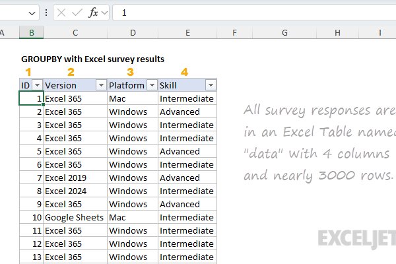Select the 'Mac' cell in row ID 10
Image resolution: width=396 pixels, height=264 pixels.
[x=133, y=218]
